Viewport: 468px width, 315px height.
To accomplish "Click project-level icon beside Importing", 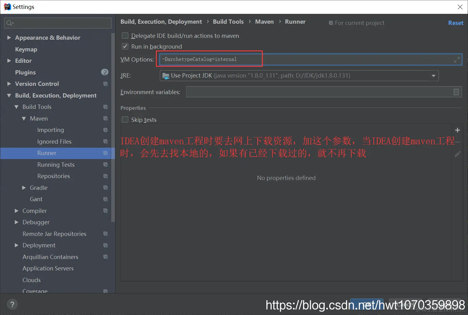I will tap(105, 130).
